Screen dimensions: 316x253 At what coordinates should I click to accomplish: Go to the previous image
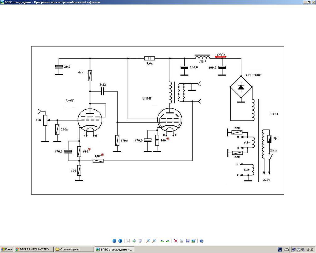(114, 241)
